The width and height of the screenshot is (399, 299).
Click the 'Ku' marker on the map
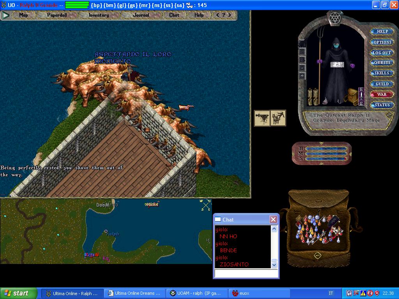(106, 259)
